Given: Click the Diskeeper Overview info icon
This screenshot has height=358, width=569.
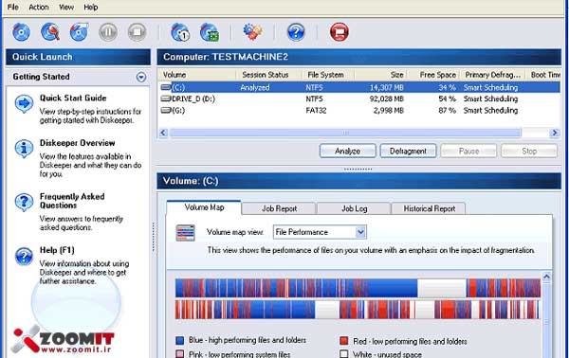Looking at the screenshot, I should pyautogui.click(x=24, y=148).
